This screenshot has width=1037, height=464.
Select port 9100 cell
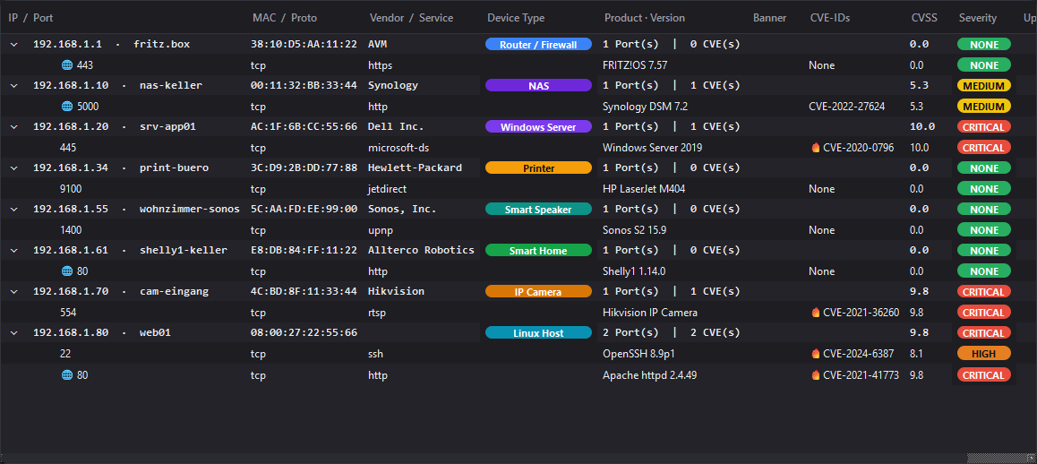click(x=70, y=189)
